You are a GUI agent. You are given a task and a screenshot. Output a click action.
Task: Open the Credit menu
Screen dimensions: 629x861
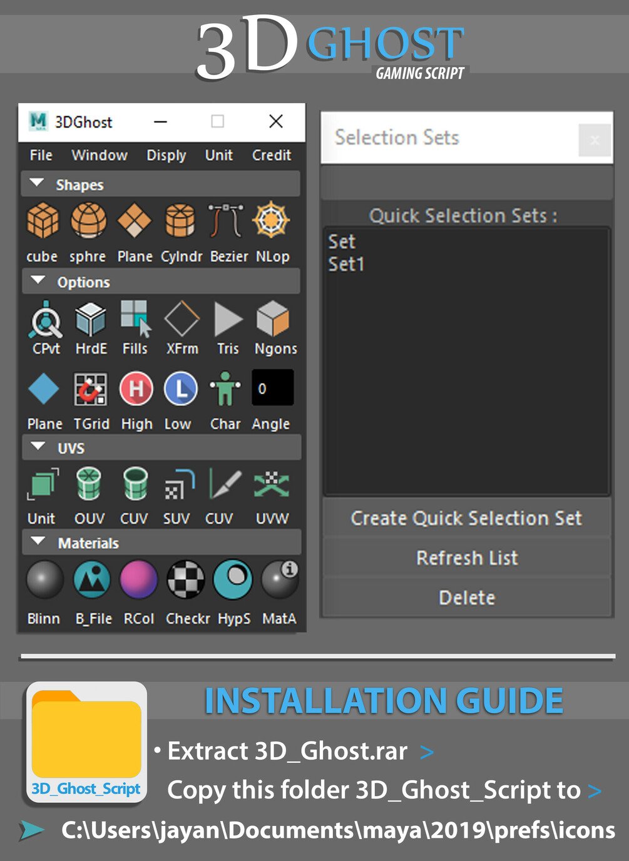point(272,155)
